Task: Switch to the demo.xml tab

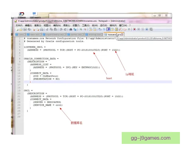Action: (x=34, y=35)
